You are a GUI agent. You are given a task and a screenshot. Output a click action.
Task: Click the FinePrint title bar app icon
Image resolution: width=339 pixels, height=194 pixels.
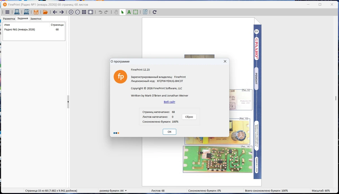(x=5, y=5)
